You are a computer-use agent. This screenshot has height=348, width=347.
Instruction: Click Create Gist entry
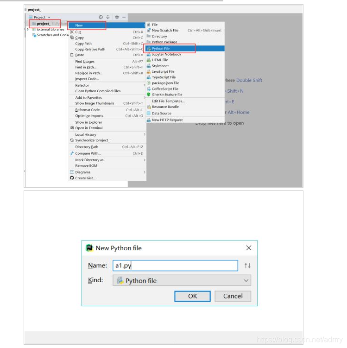coord(107,178)
